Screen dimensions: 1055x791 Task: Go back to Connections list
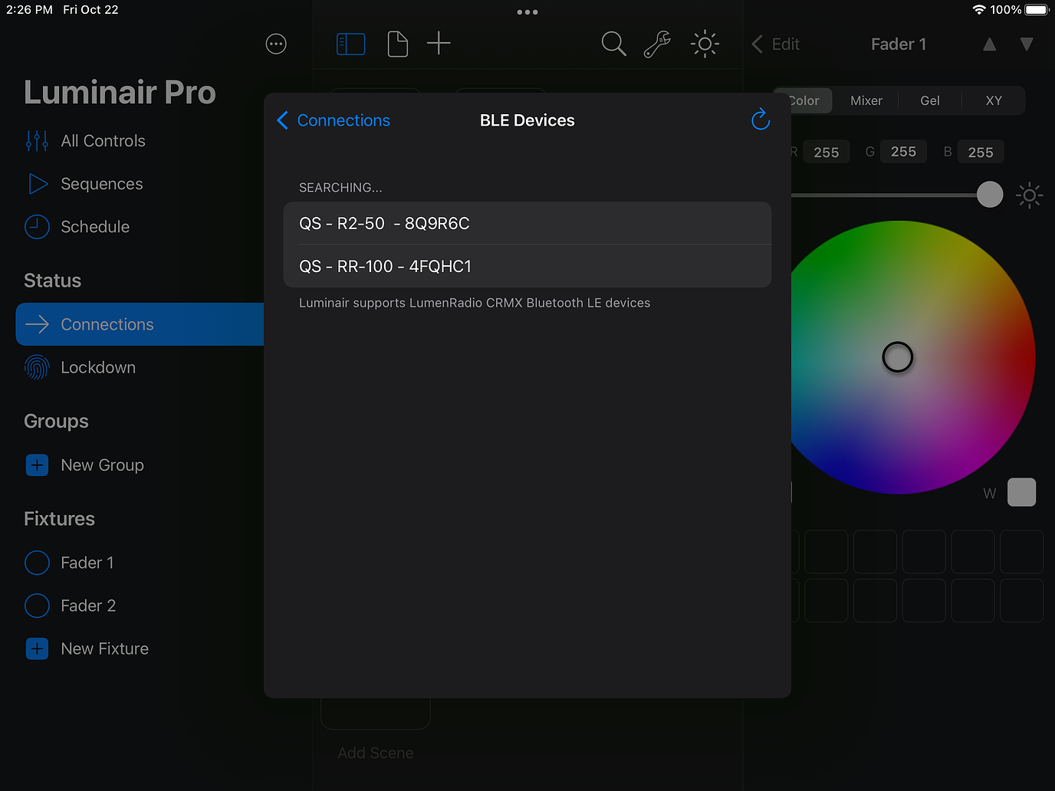(334, 120)
